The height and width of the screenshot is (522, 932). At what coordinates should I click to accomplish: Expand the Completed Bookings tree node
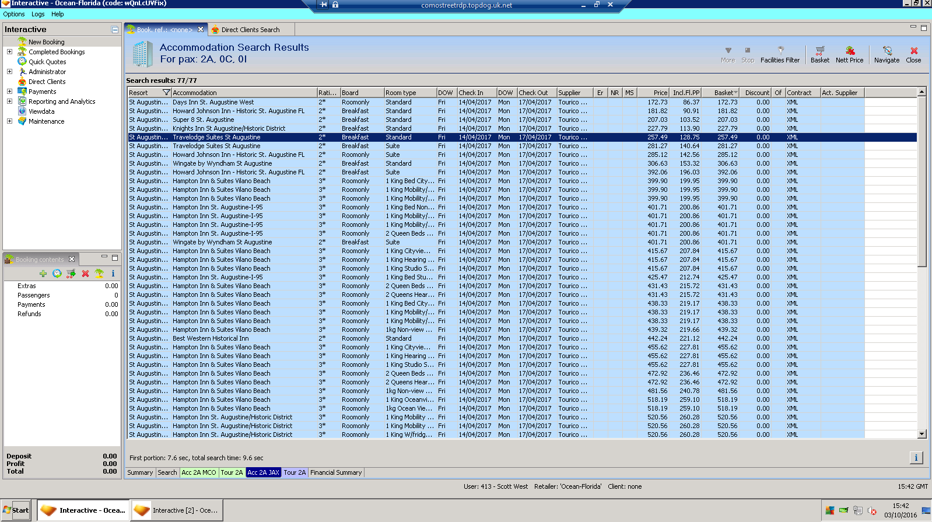pos(9,51)
